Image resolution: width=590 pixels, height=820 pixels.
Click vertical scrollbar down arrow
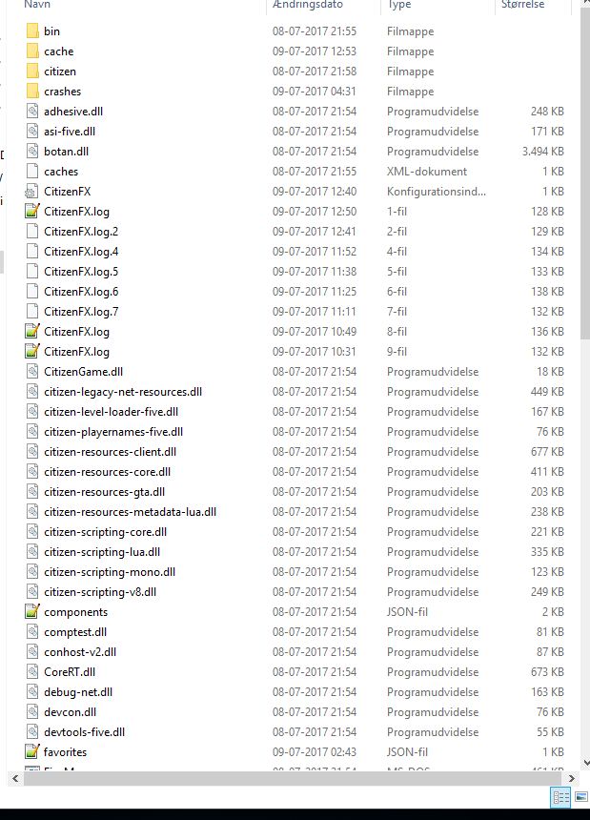coord(585,764)
